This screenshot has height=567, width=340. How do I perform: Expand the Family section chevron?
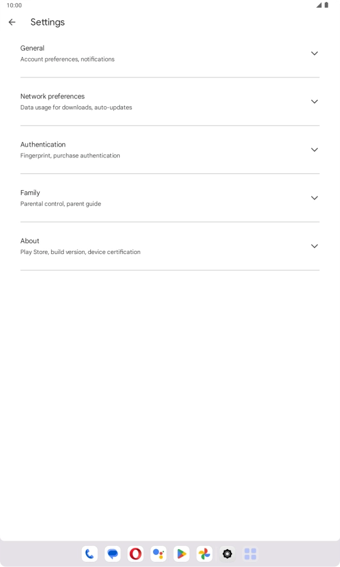[x=314, y=198]
